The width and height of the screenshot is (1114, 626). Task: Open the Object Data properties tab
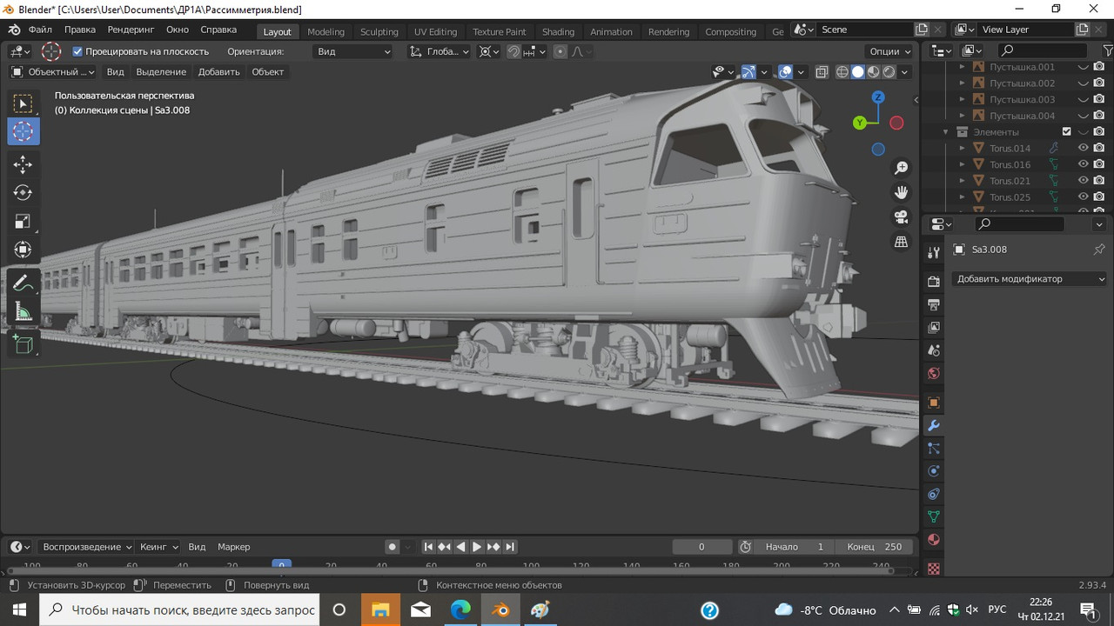coord(934,516)
